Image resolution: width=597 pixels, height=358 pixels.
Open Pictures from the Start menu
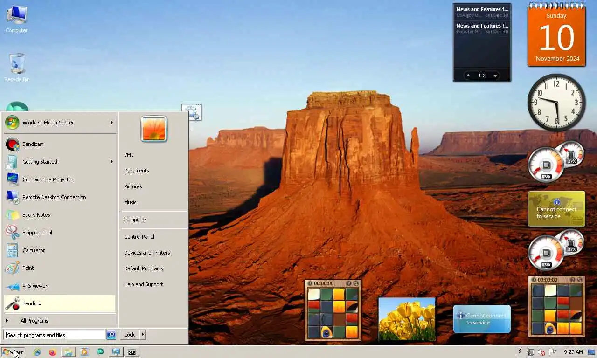[x=153, y=186]
